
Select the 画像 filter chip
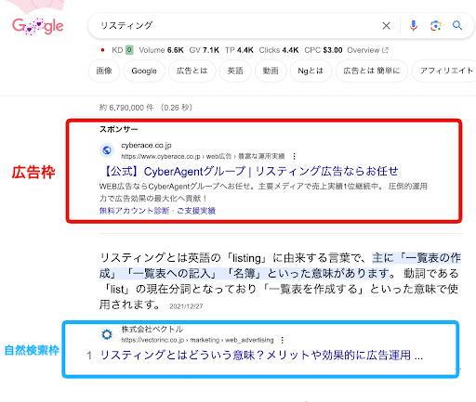point(104,71)
